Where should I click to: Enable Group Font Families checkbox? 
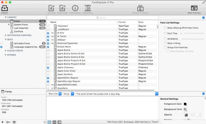165,47
